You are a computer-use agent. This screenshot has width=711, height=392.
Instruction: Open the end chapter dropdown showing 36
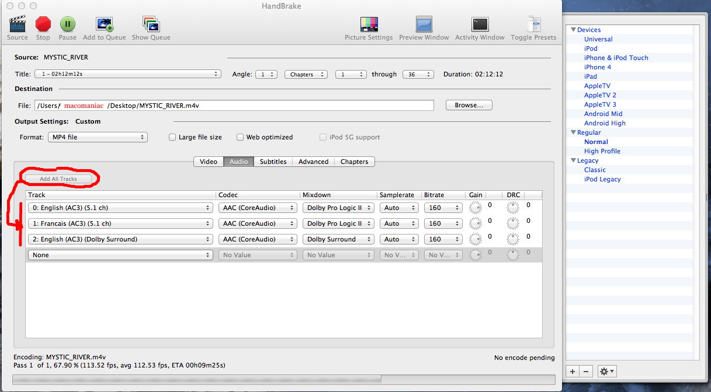click(418, 74)
